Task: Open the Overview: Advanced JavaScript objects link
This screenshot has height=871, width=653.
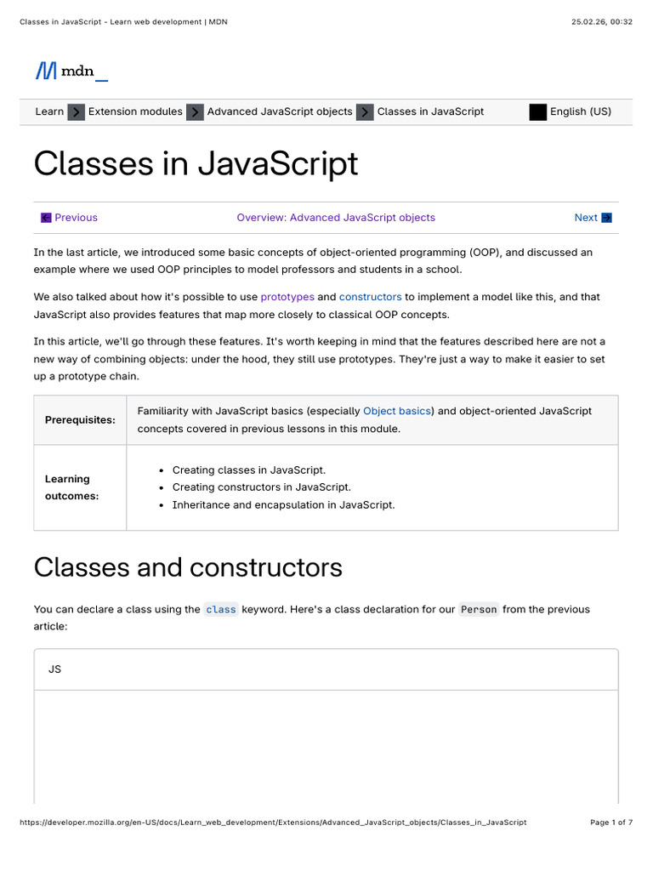Action: pyautogui.click(x=336, y=218)
